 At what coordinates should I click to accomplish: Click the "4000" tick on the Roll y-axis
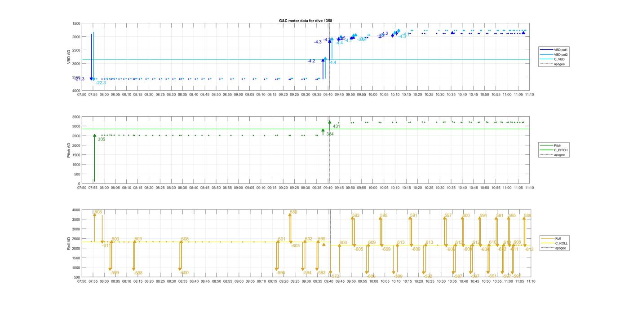pyautogui.click(x=76, y=210)
